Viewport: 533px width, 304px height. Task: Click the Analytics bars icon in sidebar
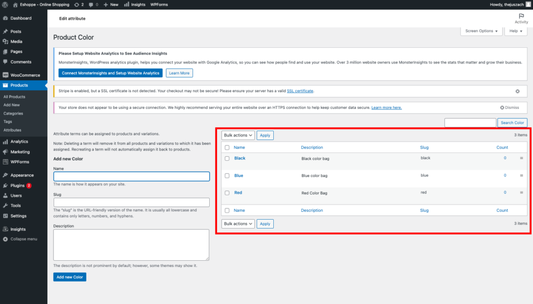pos(5,142)
